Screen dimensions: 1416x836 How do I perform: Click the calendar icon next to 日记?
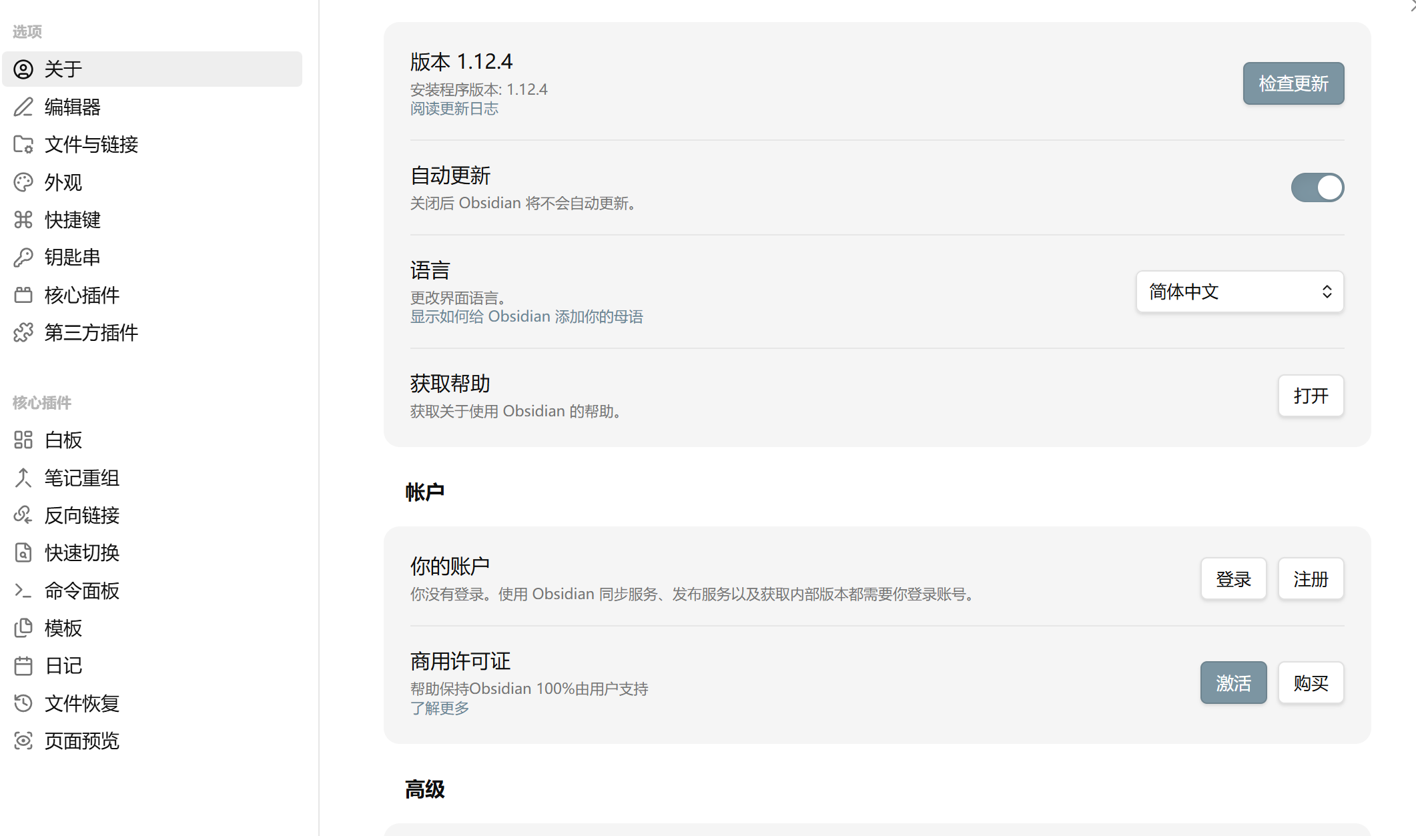[x=23, y=666]
